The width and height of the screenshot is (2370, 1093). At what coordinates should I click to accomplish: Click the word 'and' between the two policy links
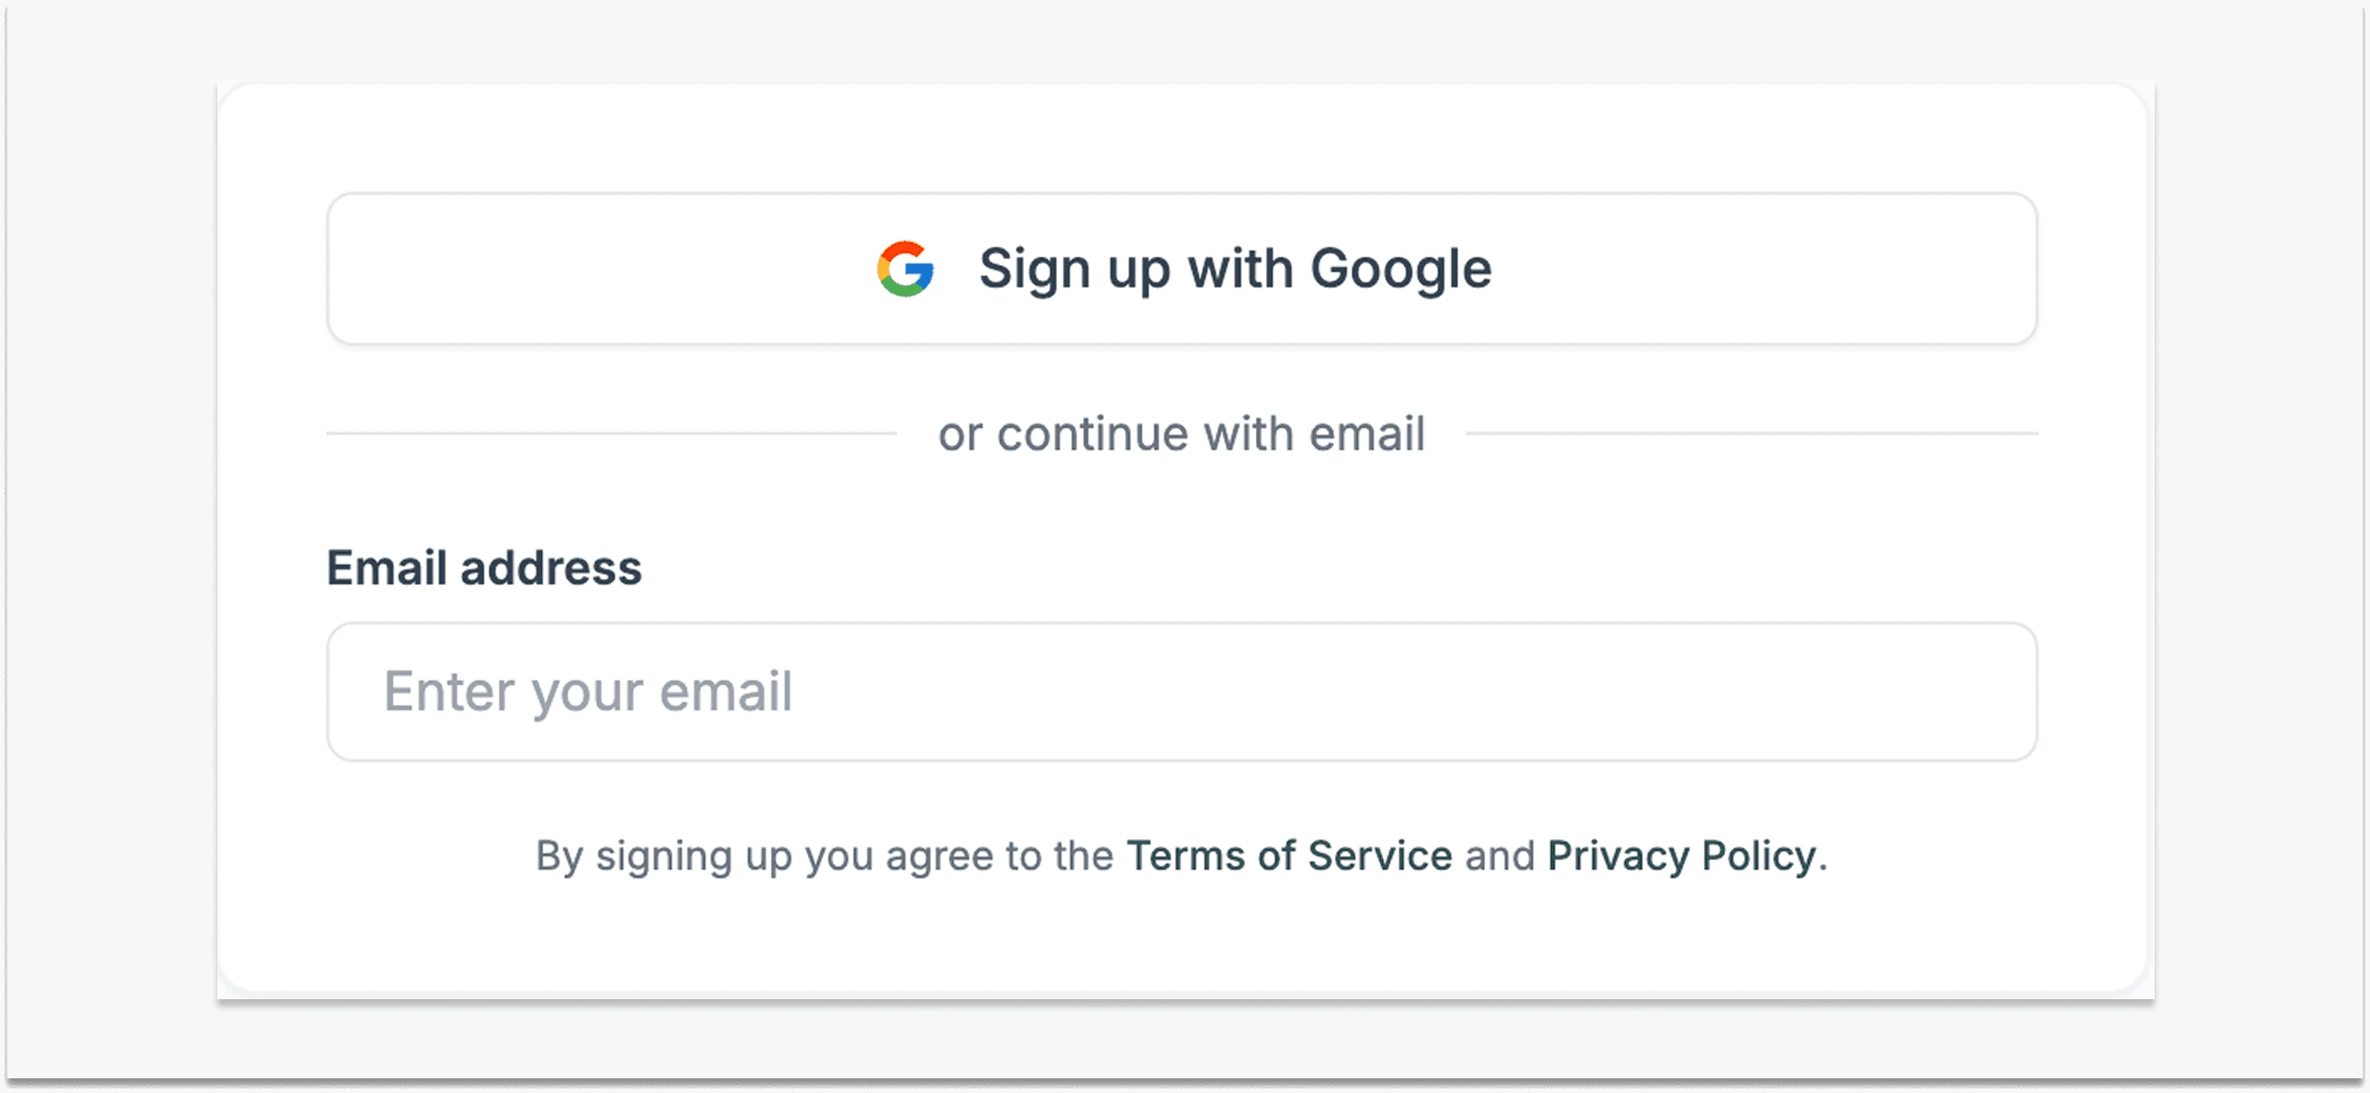(1500, 856)
